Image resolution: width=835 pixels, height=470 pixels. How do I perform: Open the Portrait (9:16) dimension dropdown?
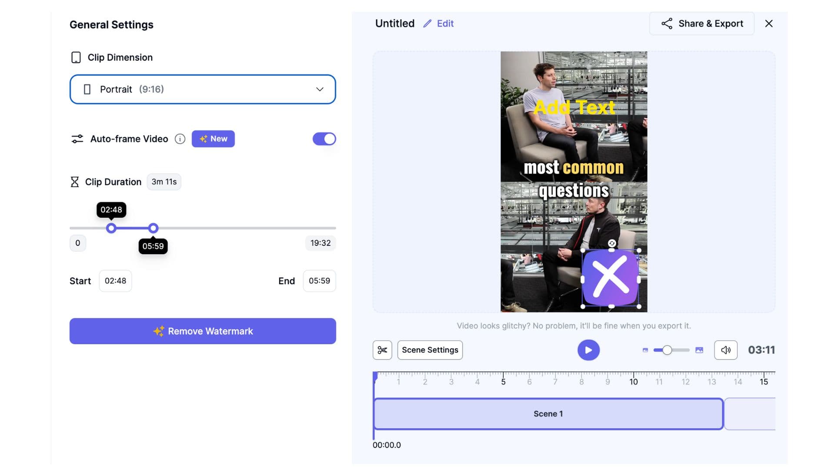pyautogui.click(x=202, y=89)
